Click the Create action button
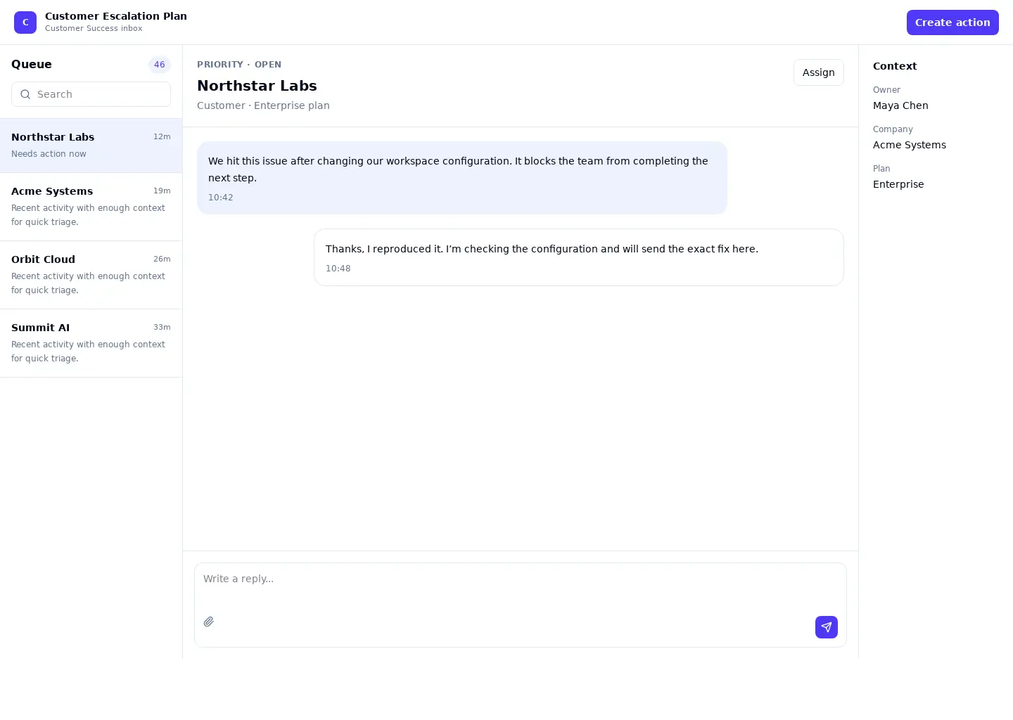The height and width of the screenshot is (720, 1013). (x=953, y=22)
